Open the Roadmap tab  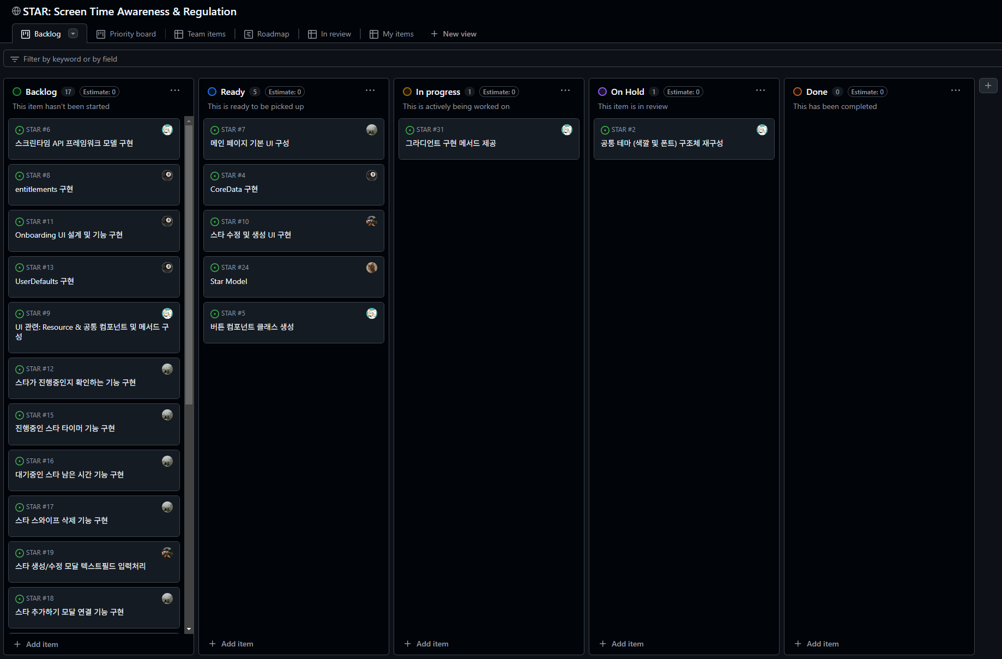(267, 34)
